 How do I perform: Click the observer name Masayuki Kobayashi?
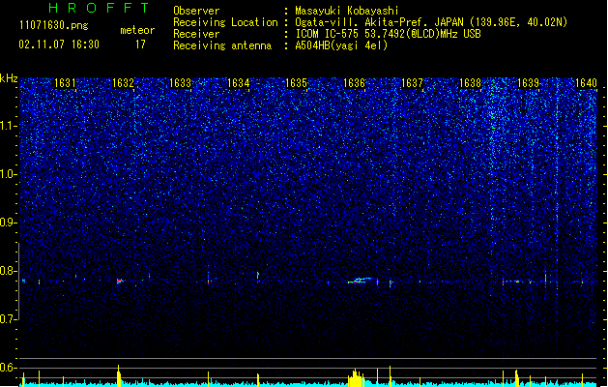click(x=347, y=11)
